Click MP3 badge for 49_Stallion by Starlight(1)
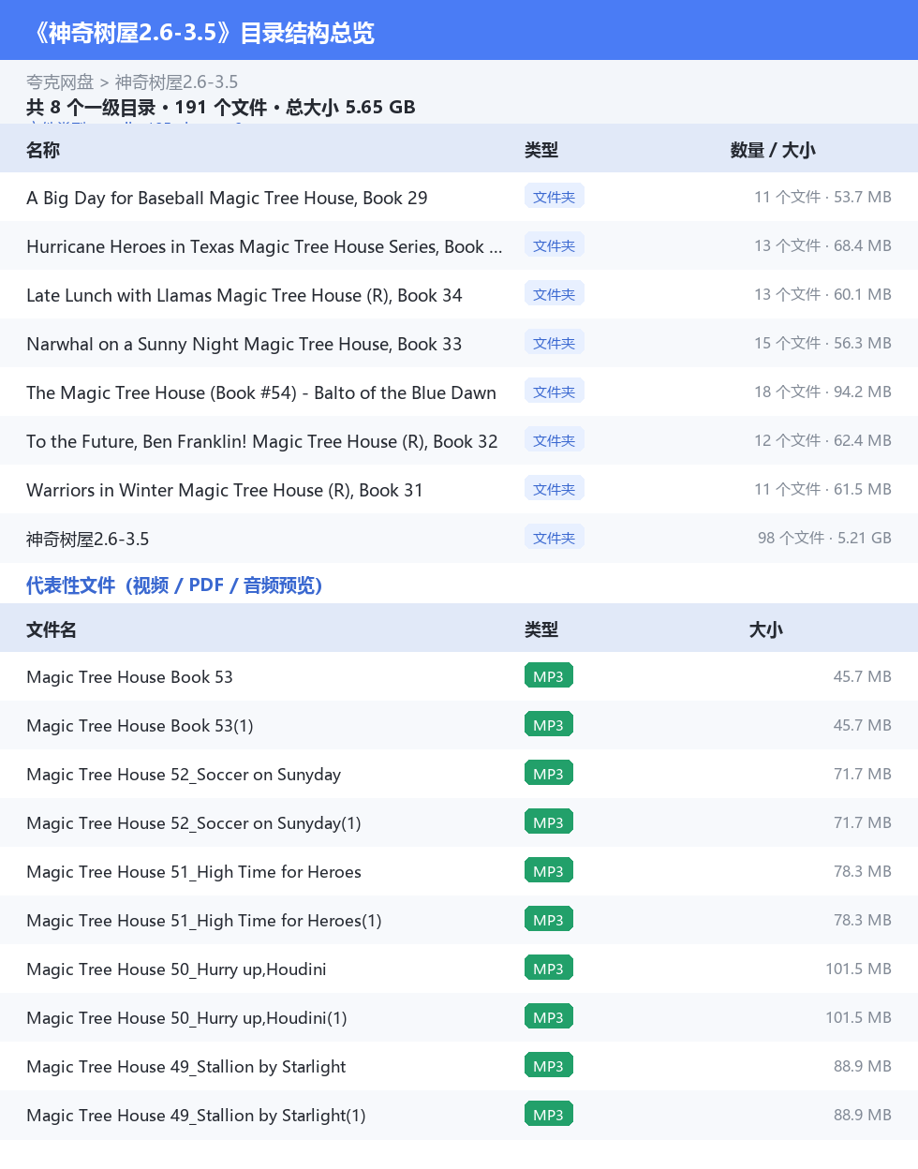 [x=549, y=1115]
